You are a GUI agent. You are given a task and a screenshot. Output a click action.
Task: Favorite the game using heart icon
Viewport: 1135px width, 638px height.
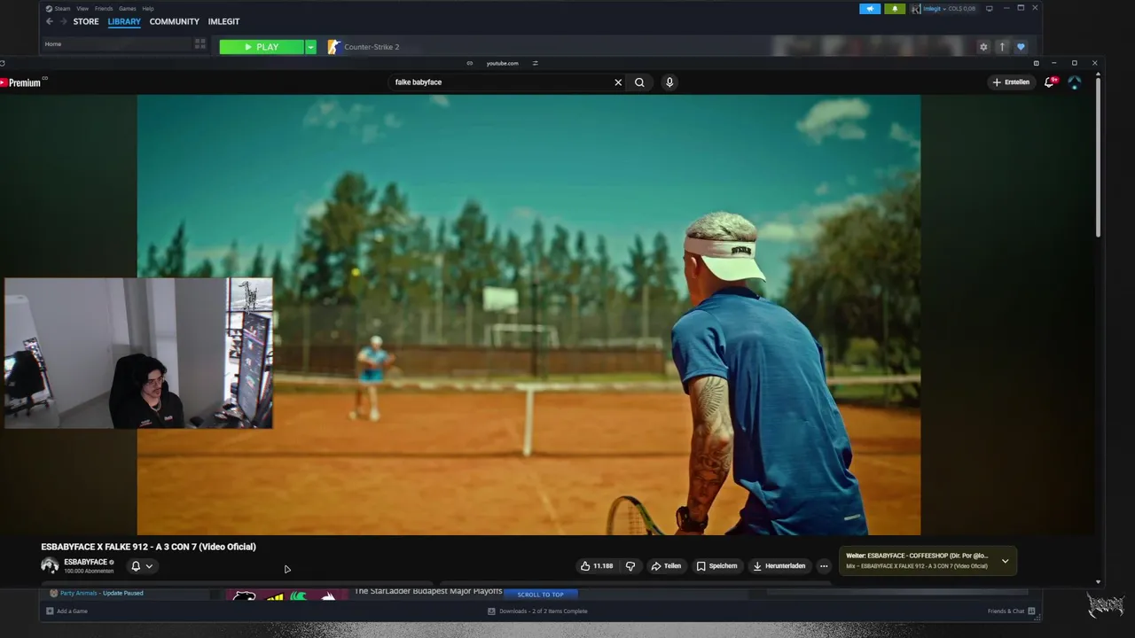1021,47
